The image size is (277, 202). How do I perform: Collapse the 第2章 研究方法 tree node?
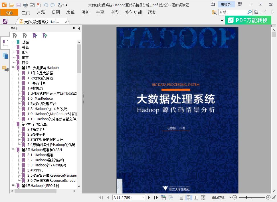(13, 124)
